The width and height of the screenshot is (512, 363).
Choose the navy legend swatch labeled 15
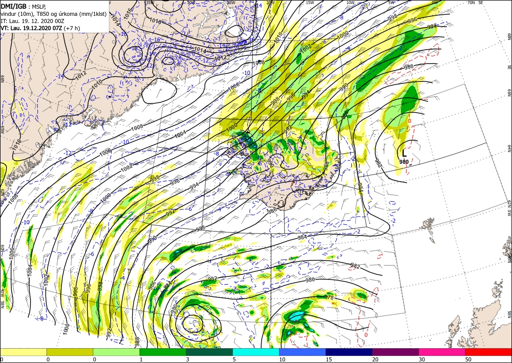coord(349,352)
